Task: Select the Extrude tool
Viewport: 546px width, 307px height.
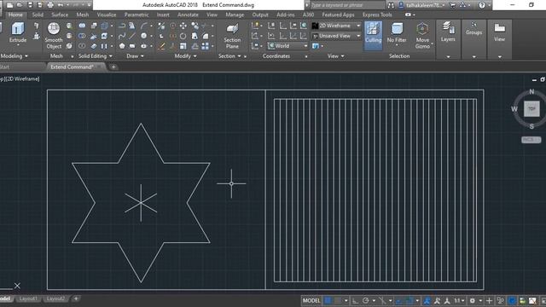Action: pyautogui.click(x=18, y=32)
